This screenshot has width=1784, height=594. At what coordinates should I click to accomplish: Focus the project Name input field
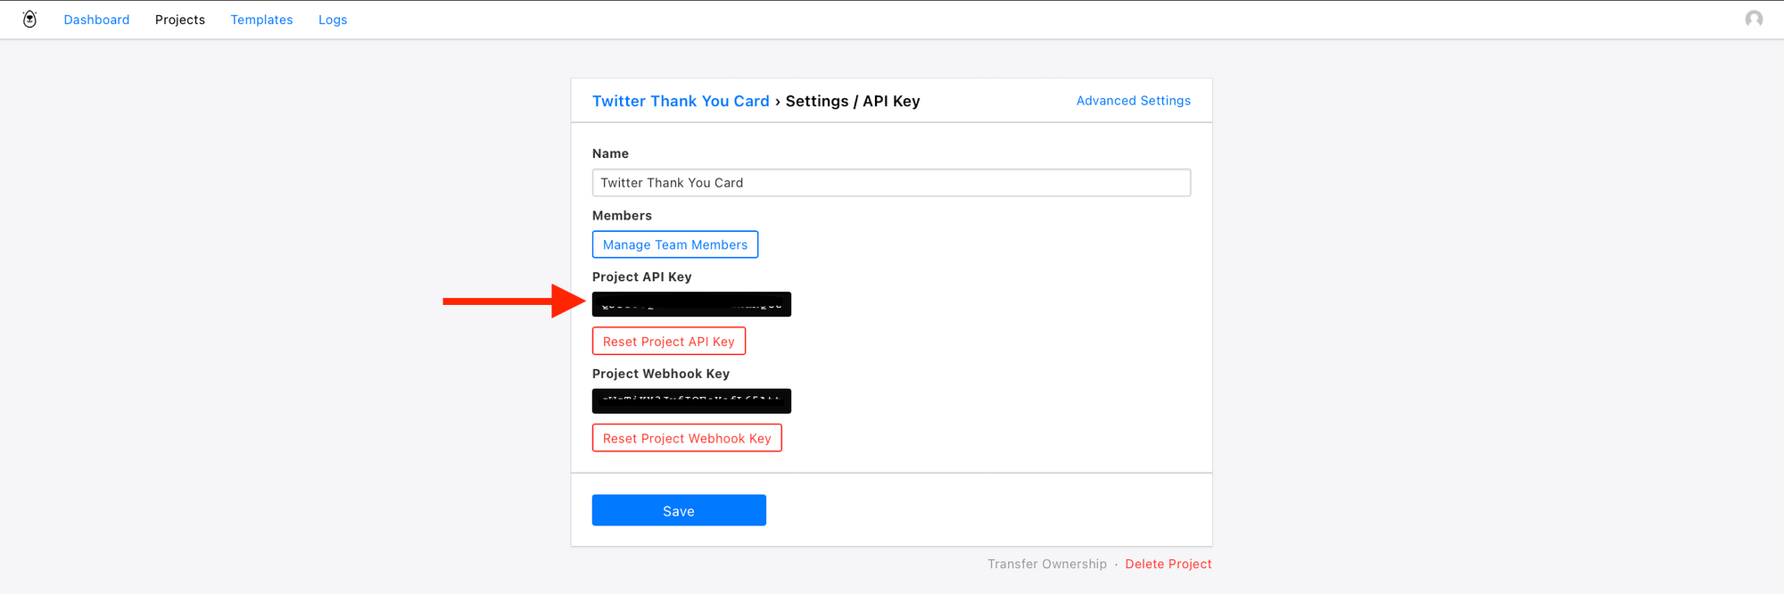coord(891,183)
